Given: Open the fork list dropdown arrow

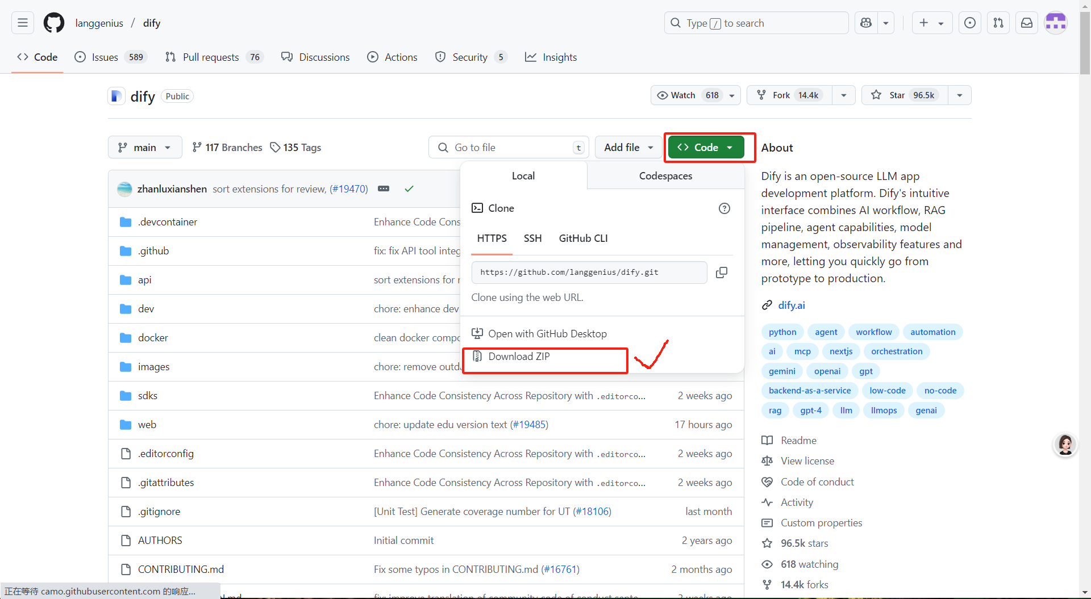Looking at the screenshot, I should (x=844, y=95).
